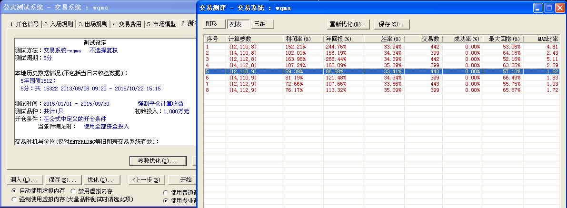Maximize the 交易测评 window
The width and height of the screenshot is (567, 208).
tap(548, 8)
